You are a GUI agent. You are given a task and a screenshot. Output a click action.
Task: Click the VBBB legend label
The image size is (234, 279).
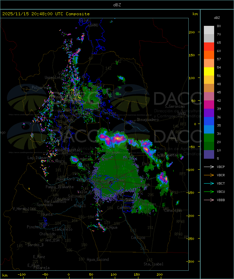[221, 200]
